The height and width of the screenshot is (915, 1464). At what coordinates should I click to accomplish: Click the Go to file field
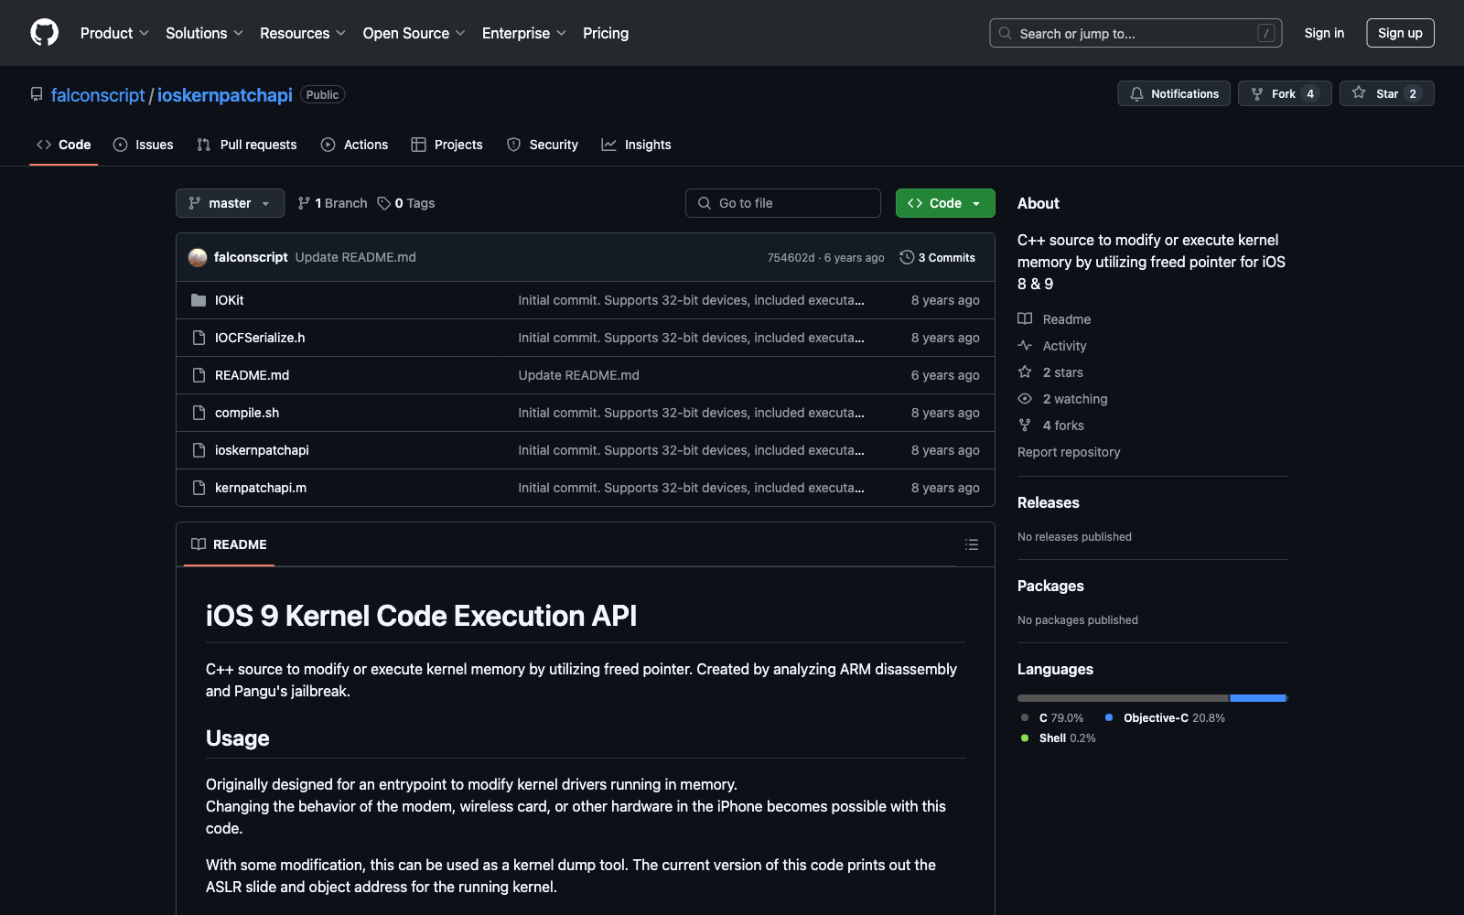(782, 203)
